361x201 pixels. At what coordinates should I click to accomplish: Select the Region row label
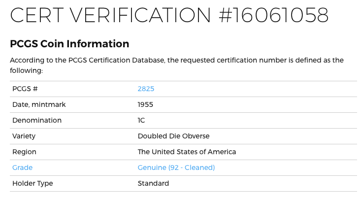24,152
